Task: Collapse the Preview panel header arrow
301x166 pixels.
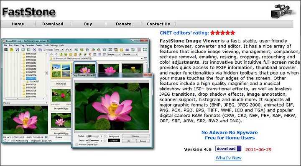Action: pyautogui.click(x=46, y=103)
